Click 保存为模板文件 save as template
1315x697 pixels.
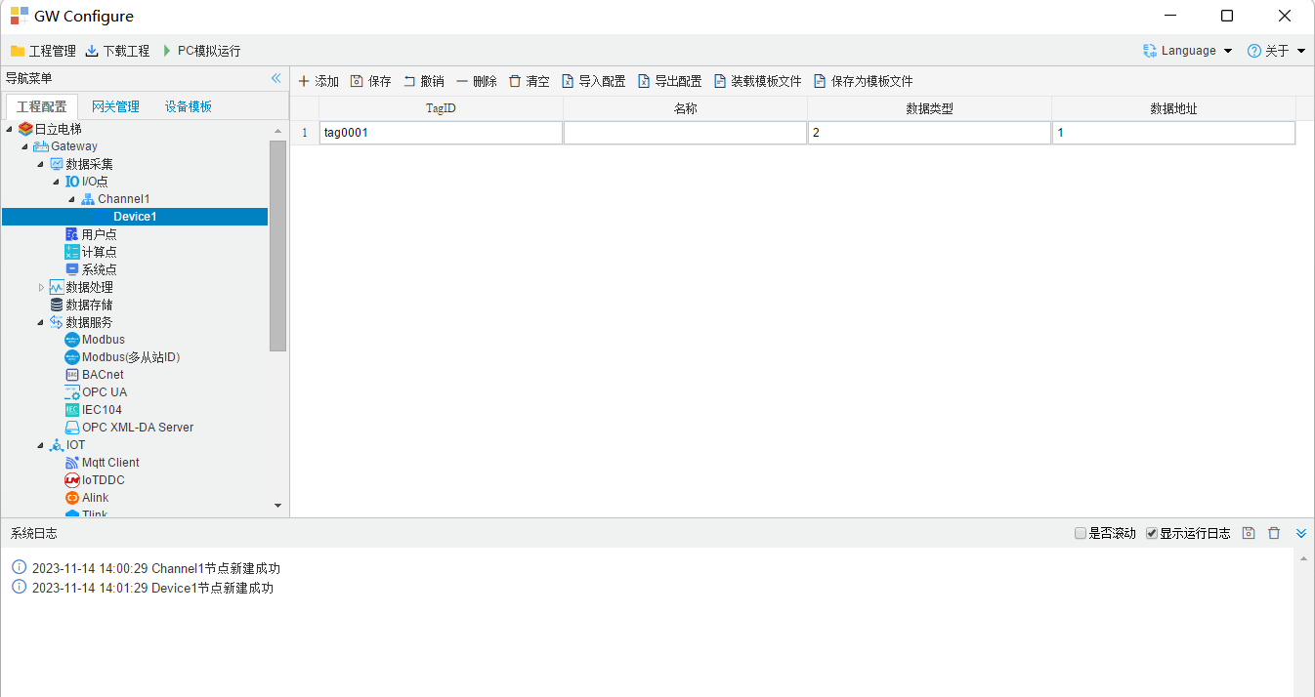tap(863, 81)
